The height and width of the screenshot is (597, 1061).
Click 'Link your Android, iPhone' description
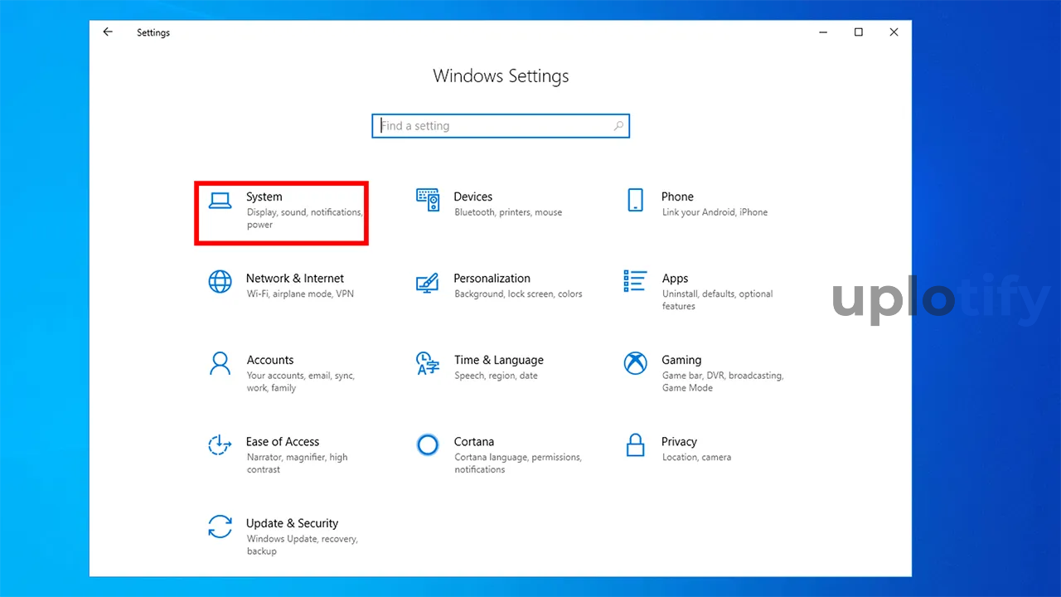click(715, 212)
